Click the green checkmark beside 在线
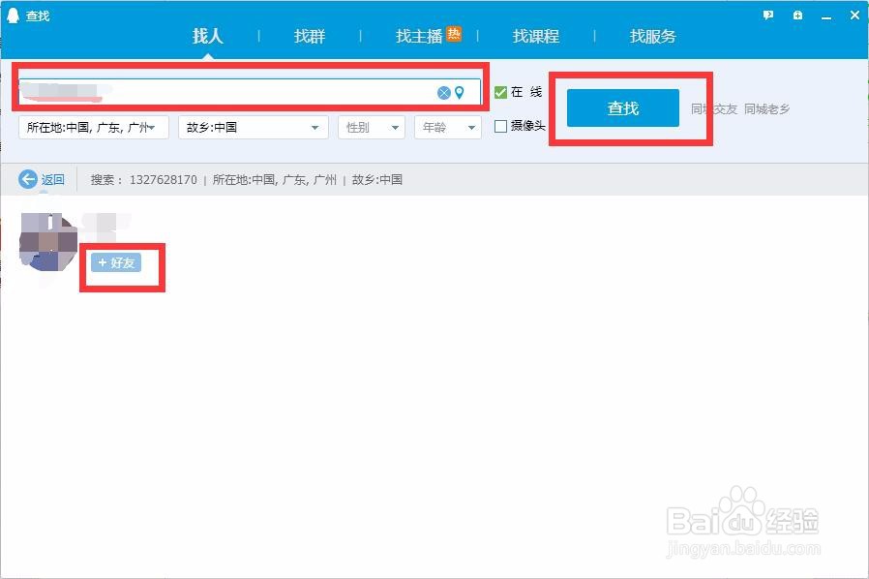The width and height of the screenshot is (869, 579). pos(500,92)
